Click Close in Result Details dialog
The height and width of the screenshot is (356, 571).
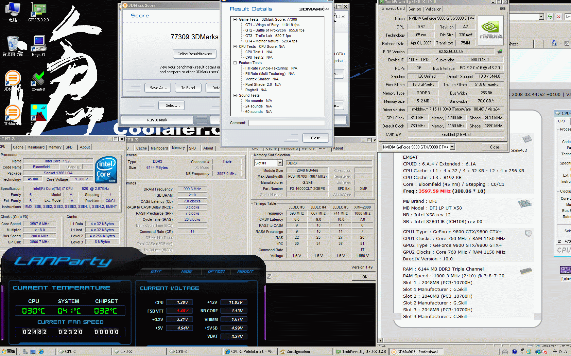pyautogui.click(x=315, y=138)
